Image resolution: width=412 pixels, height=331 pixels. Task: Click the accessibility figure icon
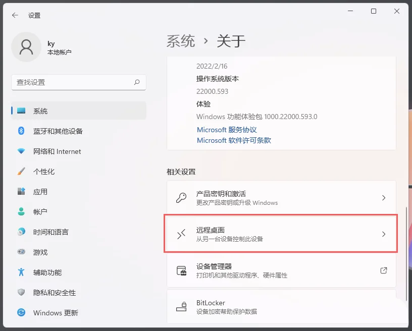click(x=21, y=272)
